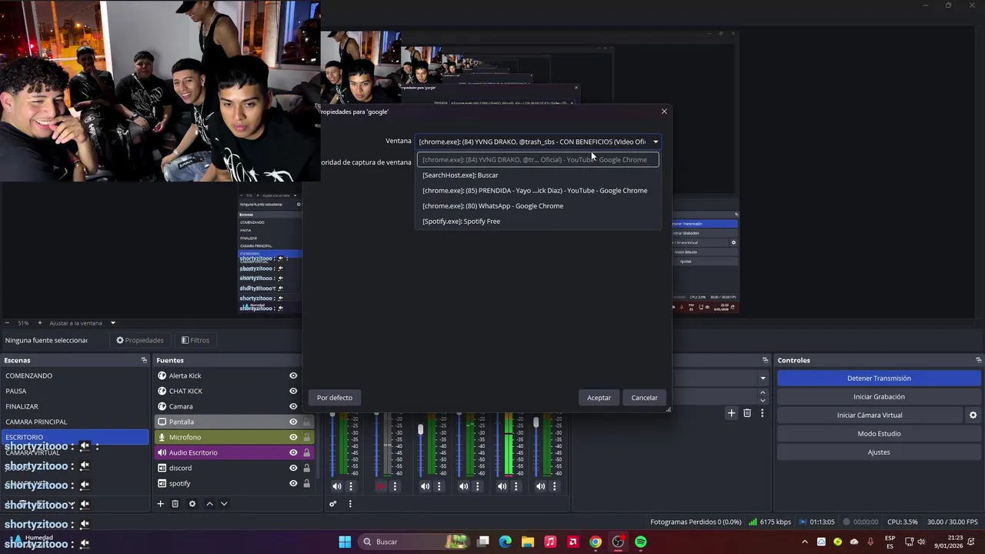Screen dimensions: 985x554
Task: Open File Explorer from the taskbar
Action: click(527, 542)
